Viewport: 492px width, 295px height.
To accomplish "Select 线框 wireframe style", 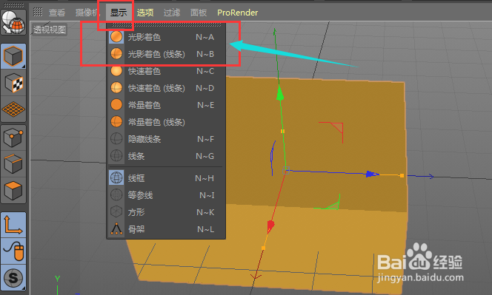I will click(166, 178).
